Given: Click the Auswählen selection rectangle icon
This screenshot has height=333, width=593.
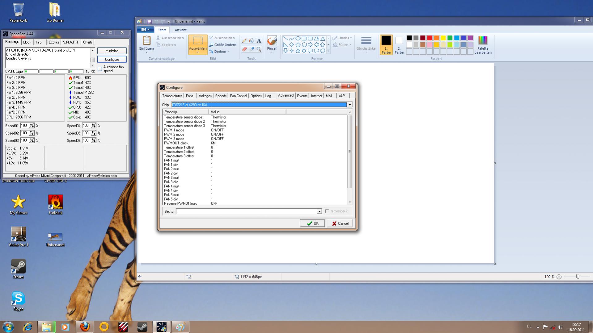Looking at the screenshot, I should [198, 40].
